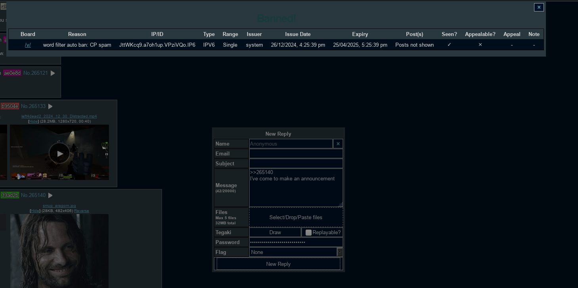Image resolution: width=578 pixels, height=288 pixels.
Task: Open the Flag dropdown showing None
Action: click(296, 252)
